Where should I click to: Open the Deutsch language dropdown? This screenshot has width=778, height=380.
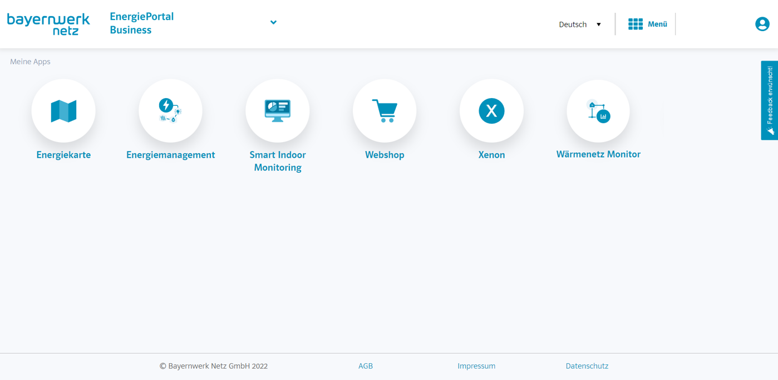580,25
